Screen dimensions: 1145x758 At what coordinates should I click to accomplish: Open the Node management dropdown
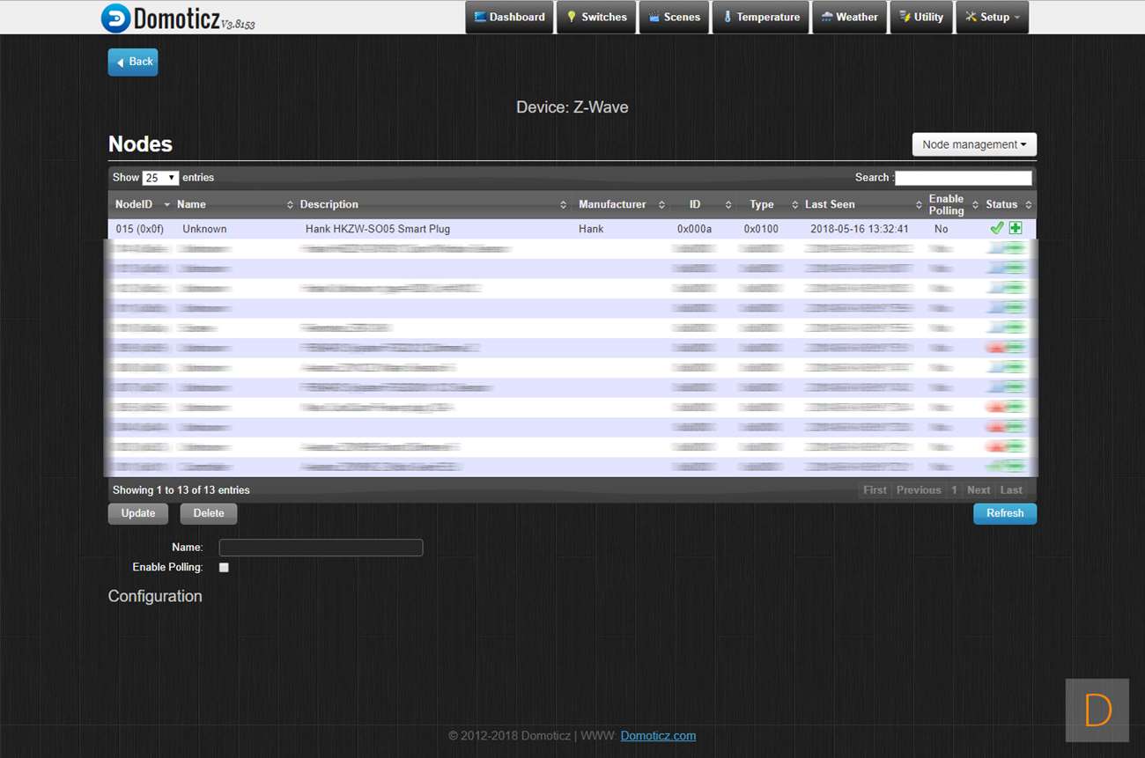tap(974, 144)
